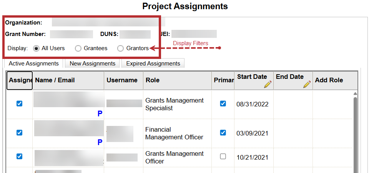Image resolution: width=369 pixels, height=173 pixels.
Task: Click the blue P icon in Financial Management Officer row
Action: click(100, 142)
